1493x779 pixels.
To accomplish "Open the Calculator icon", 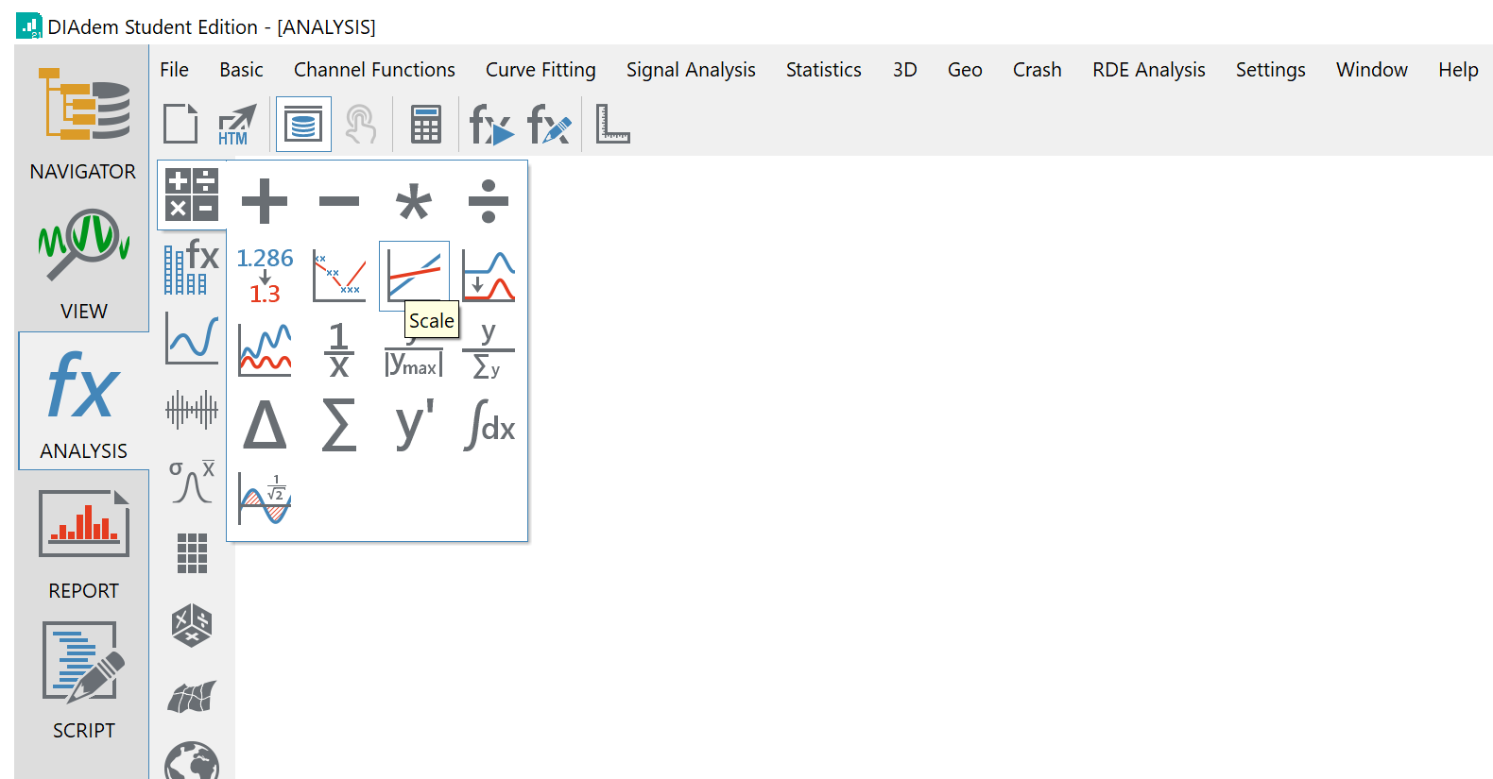I will (x=426, y=124).
